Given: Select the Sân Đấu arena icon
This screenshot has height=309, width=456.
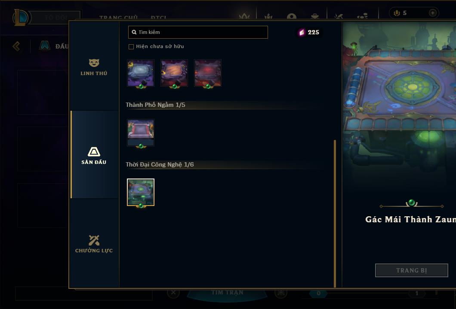Looking at the screenshot, I should coord(94,152).
